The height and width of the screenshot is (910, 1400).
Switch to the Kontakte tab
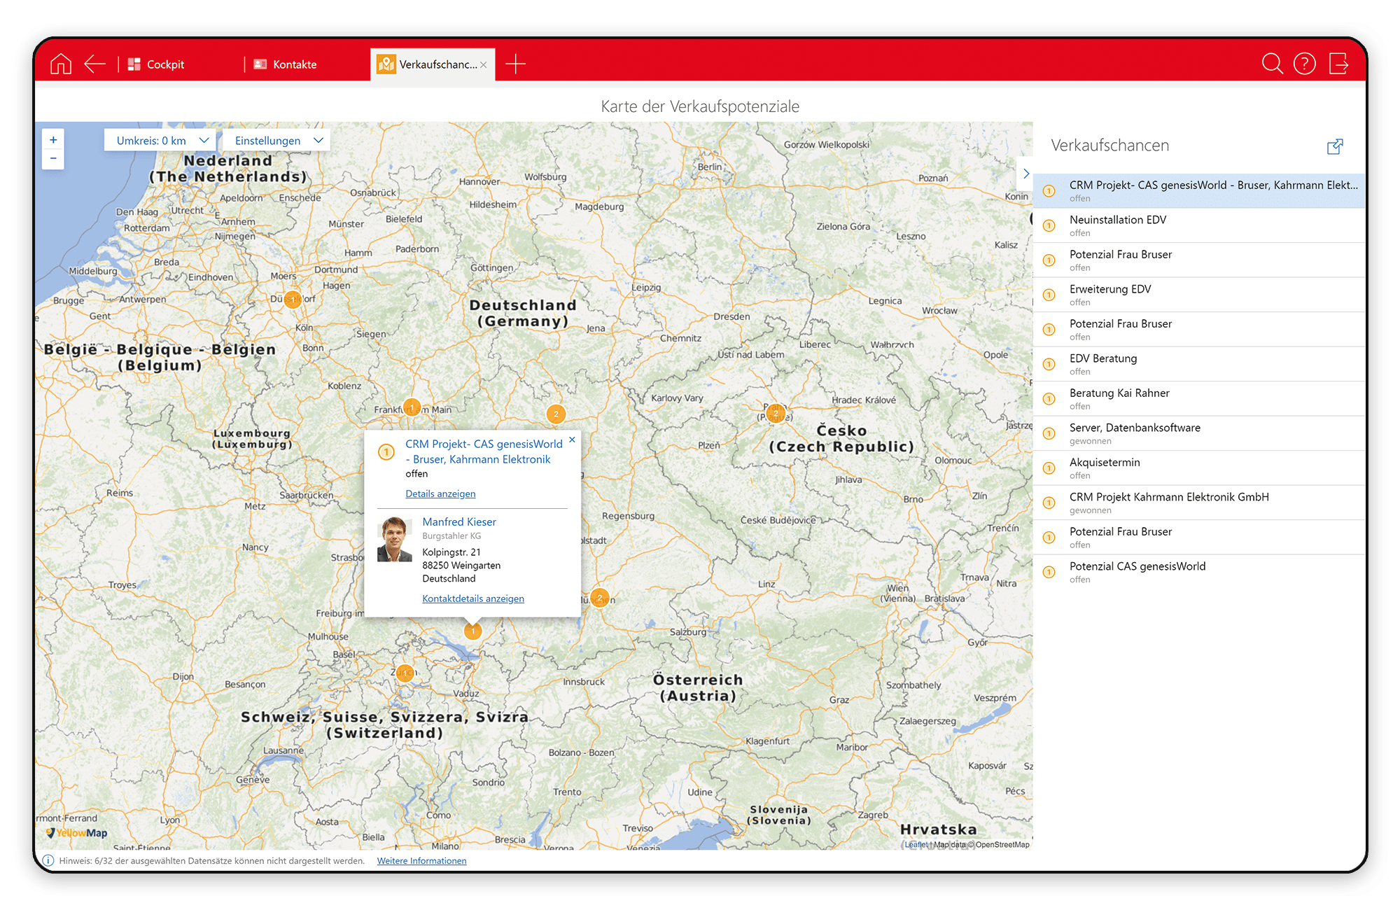pyautogui.click(x=285, y=64)
